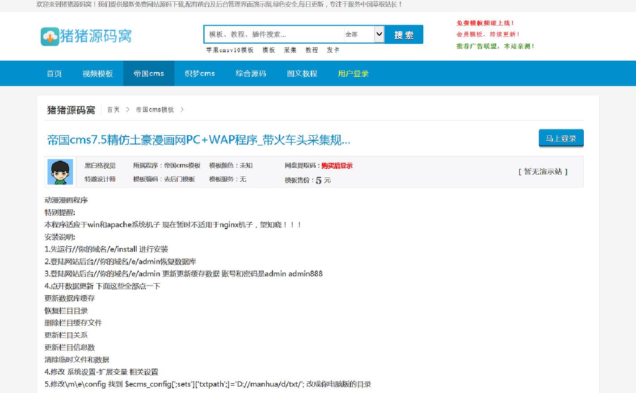The image size is (636, 393).
Task: Open the 暂无演示站 demo link
Action: [x=543, y=171]
